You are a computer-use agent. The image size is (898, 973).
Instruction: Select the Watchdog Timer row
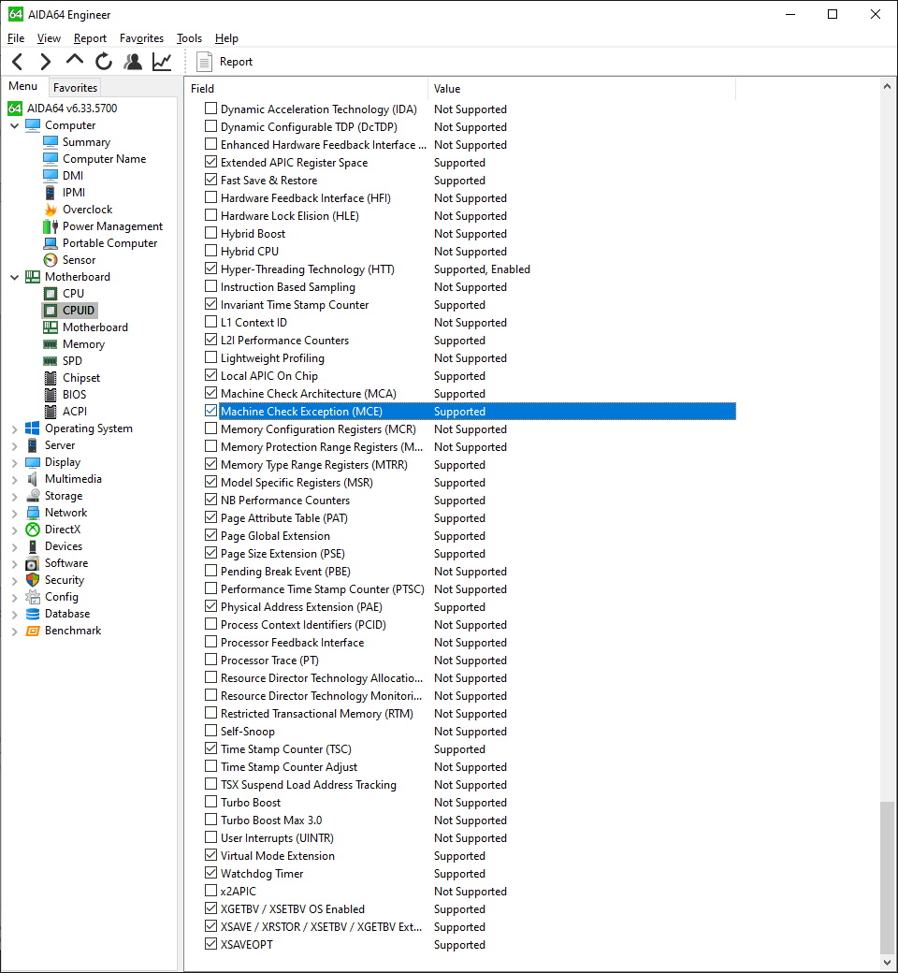click(470, 873)
